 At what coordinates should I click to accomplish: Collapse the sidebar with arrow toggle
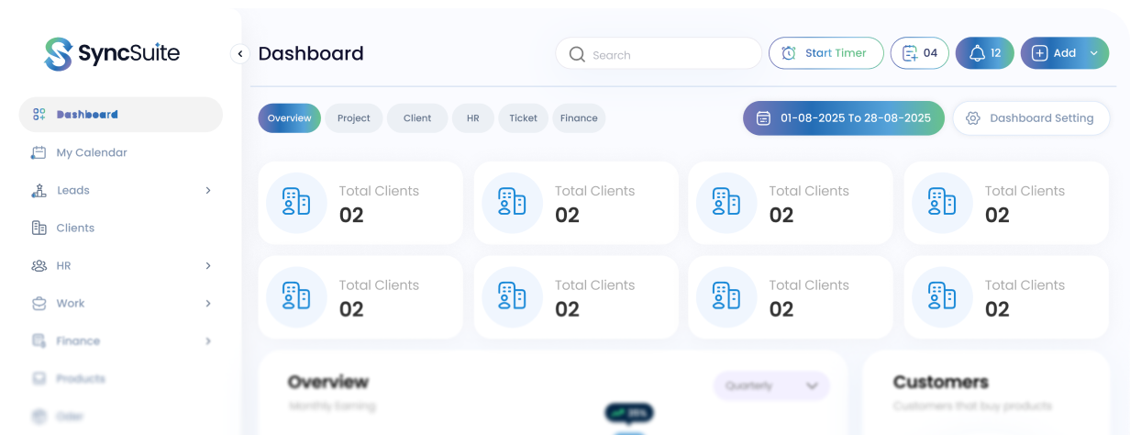[x=240, y=54]
